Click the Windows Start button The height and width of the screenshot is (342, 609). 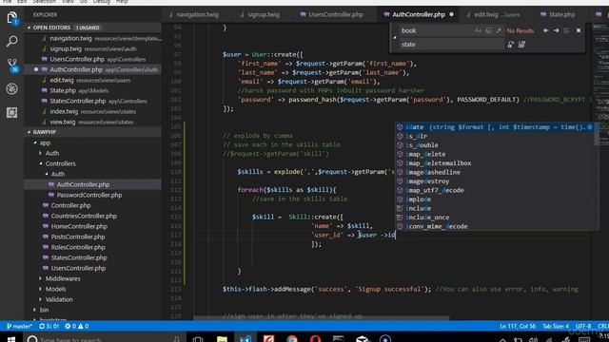11,339
